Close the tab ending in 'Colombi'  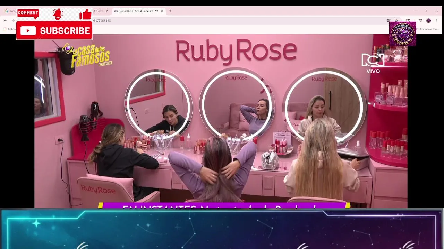coord(107,11)
